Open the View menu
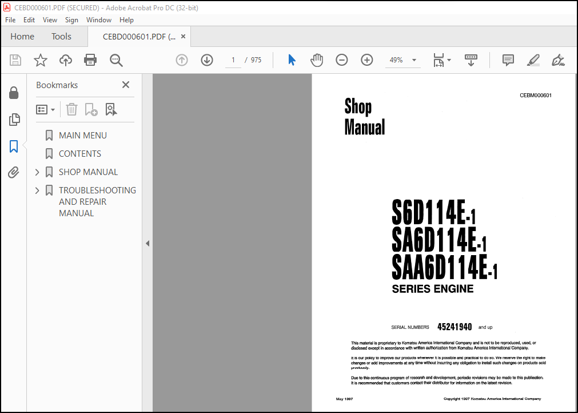The image size is (578, 413). 50,20
